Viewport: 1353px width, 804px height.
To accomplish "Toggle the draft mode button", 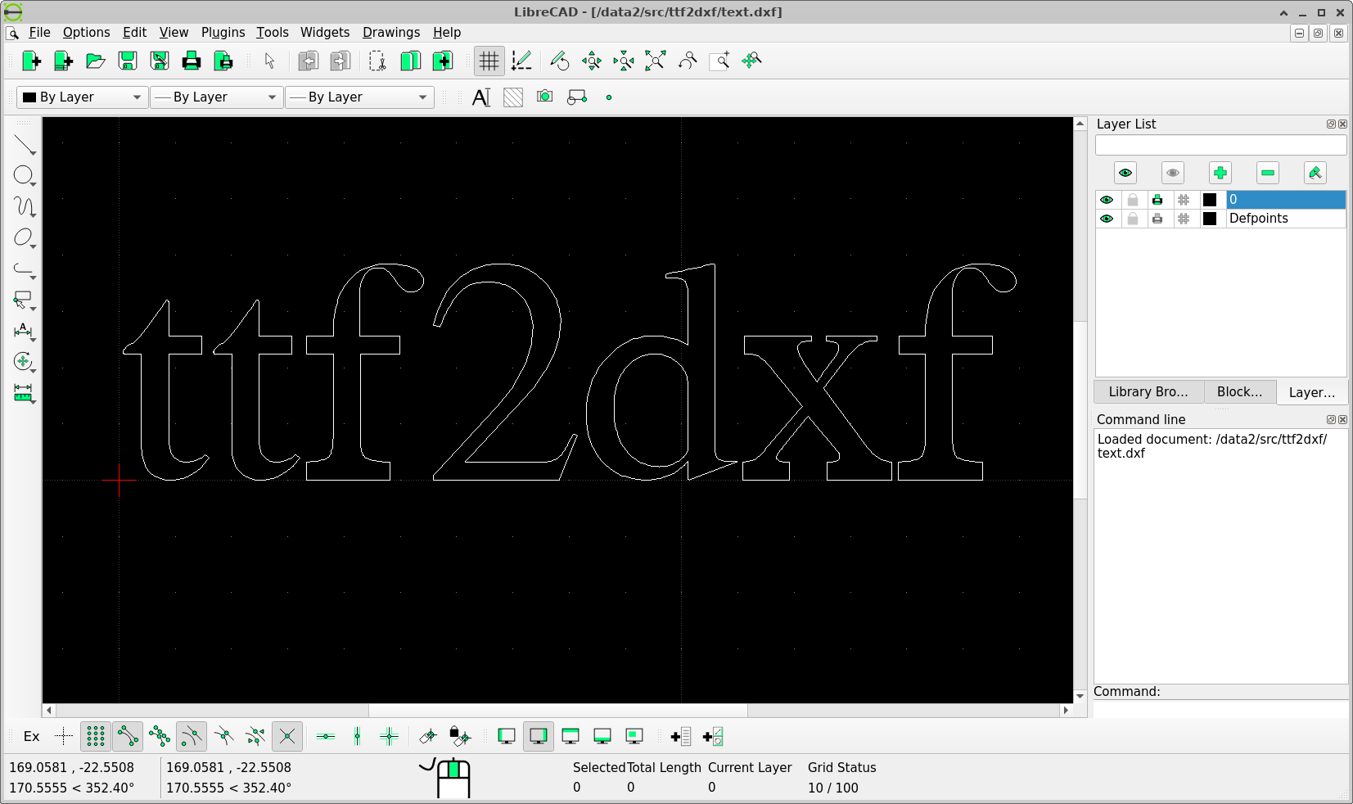I will point(521,61).
